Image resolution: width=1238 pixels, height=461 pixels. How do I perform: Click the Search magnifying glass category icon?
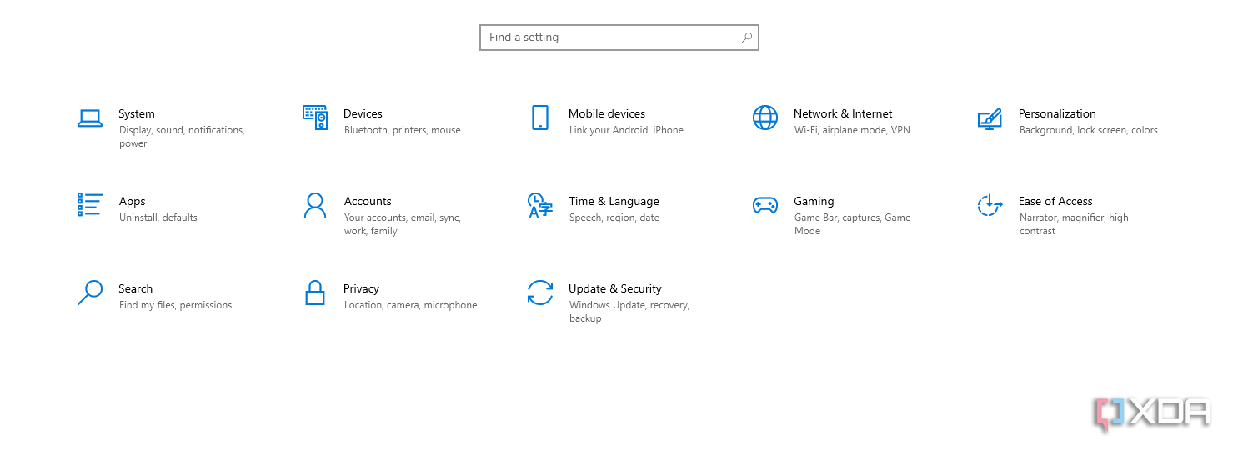click(x=89, y=293)
